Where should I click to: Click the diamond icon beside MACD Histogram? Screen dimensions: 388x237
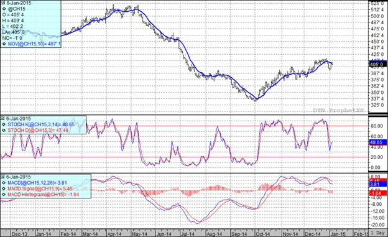click(4, 195)
